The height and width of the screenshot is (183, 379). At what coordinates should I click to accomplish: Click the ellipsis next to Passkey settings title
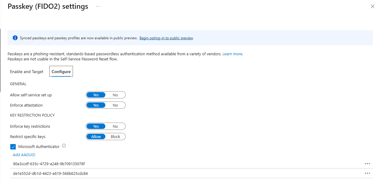(x=97, y=6)
